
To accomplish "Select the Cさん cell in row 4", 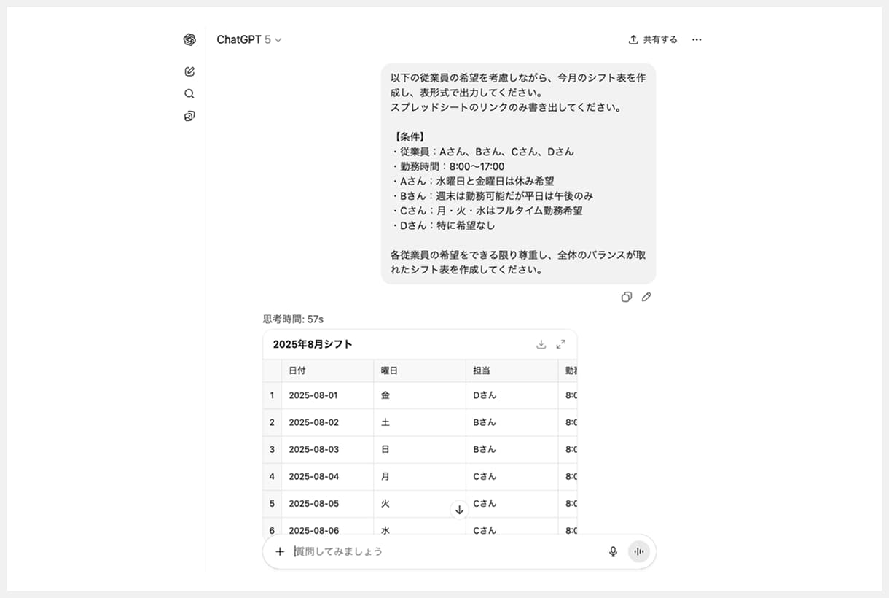I will pos(485,476).
